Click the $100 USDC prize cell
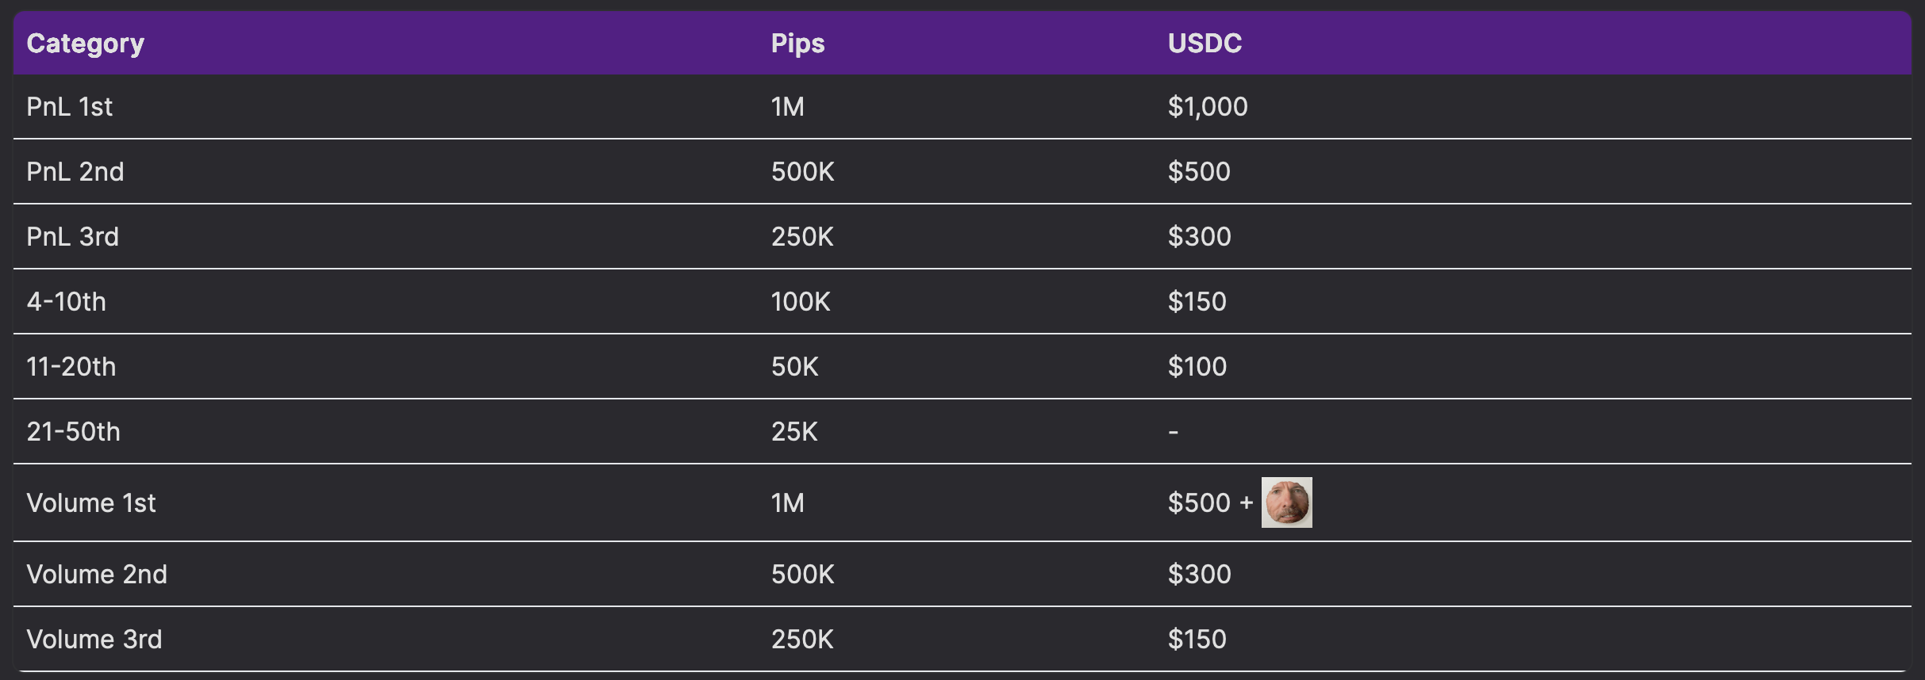Screen dimensions: 1925x680 1197,366
